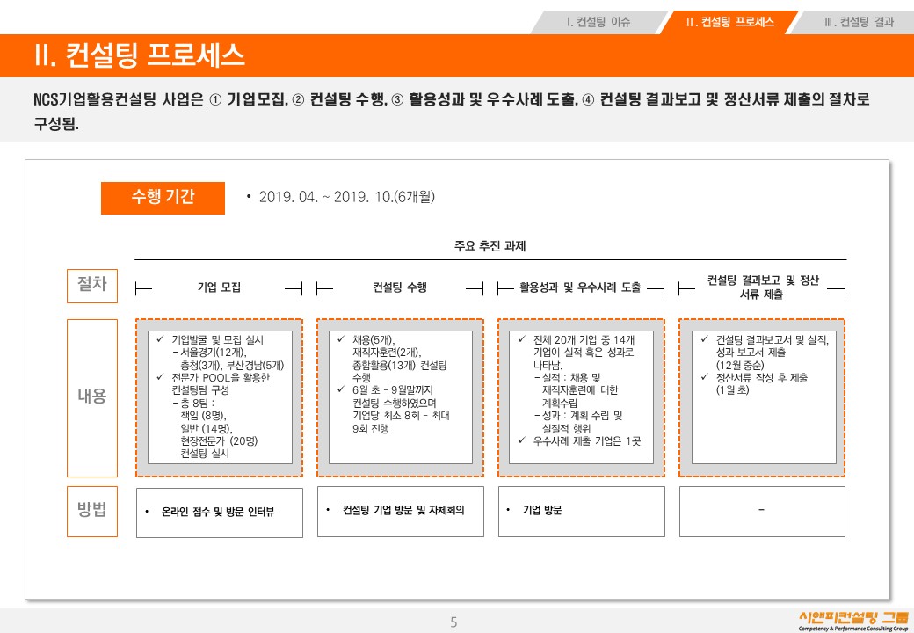Click the '컨설팅 기업 방문 및 자체회의' box
This screenshot has width=914, height=633.
click(x=401, y=511)
